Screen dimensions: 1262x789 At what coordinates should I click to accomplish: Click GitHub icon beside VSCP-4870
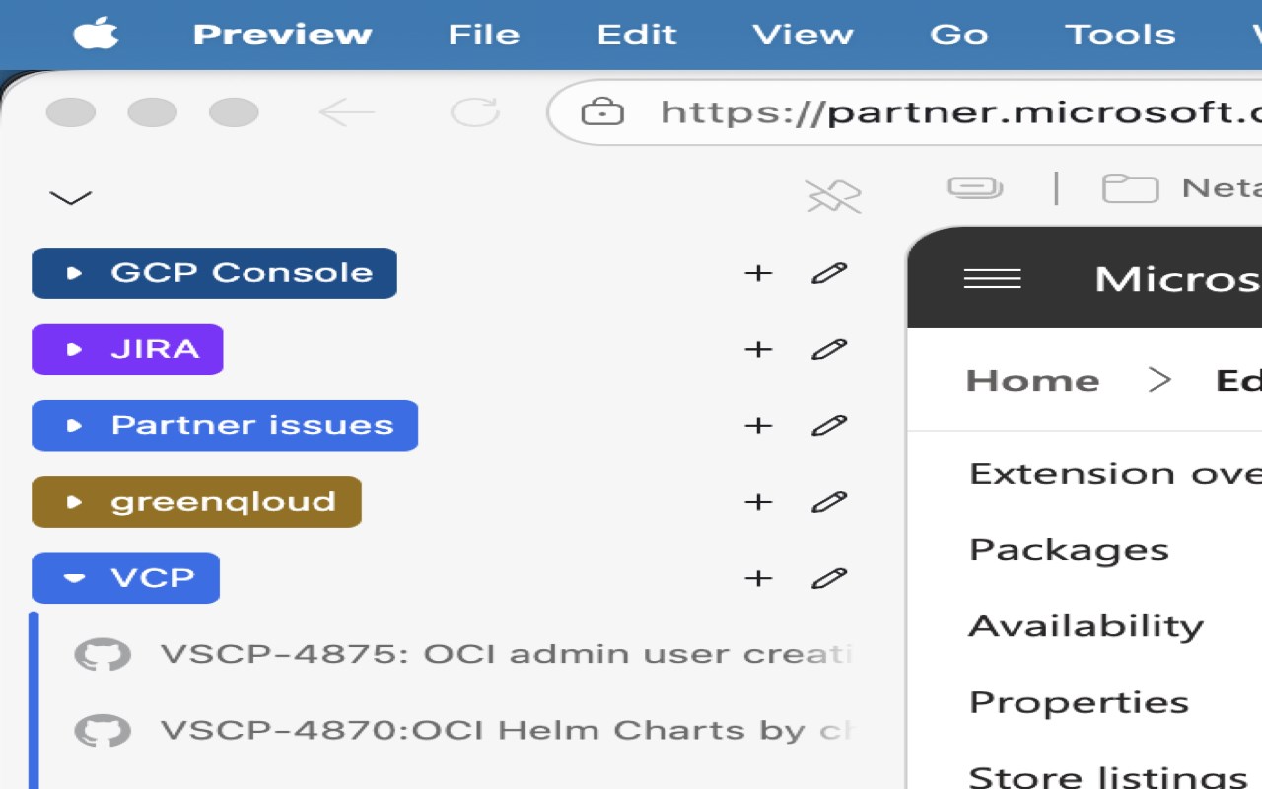(x=103, y=731)
